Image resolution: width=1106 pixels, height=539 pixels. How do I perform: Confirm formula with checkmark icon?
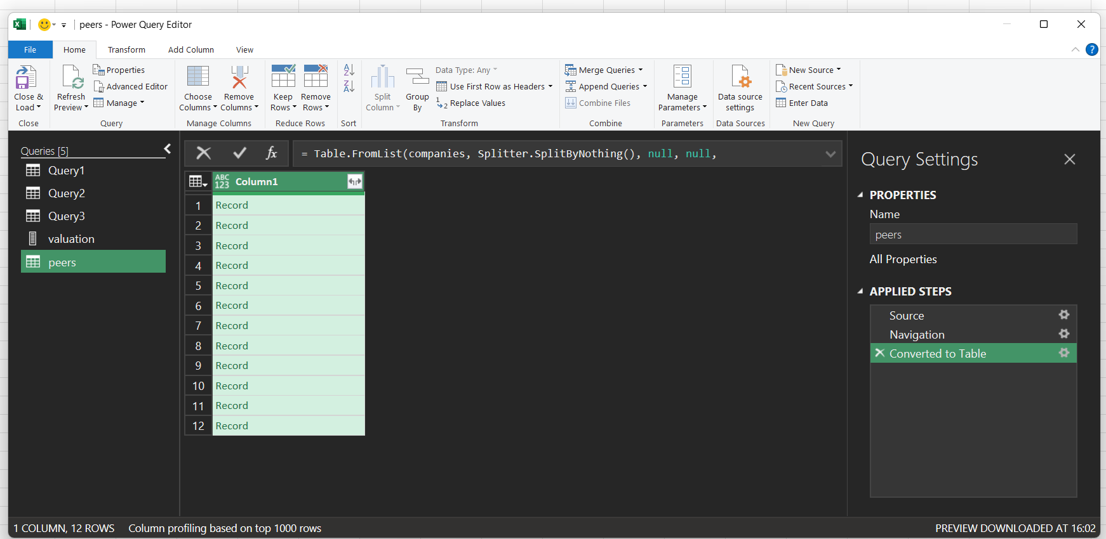pyautogui.click(x=240, y=153)
